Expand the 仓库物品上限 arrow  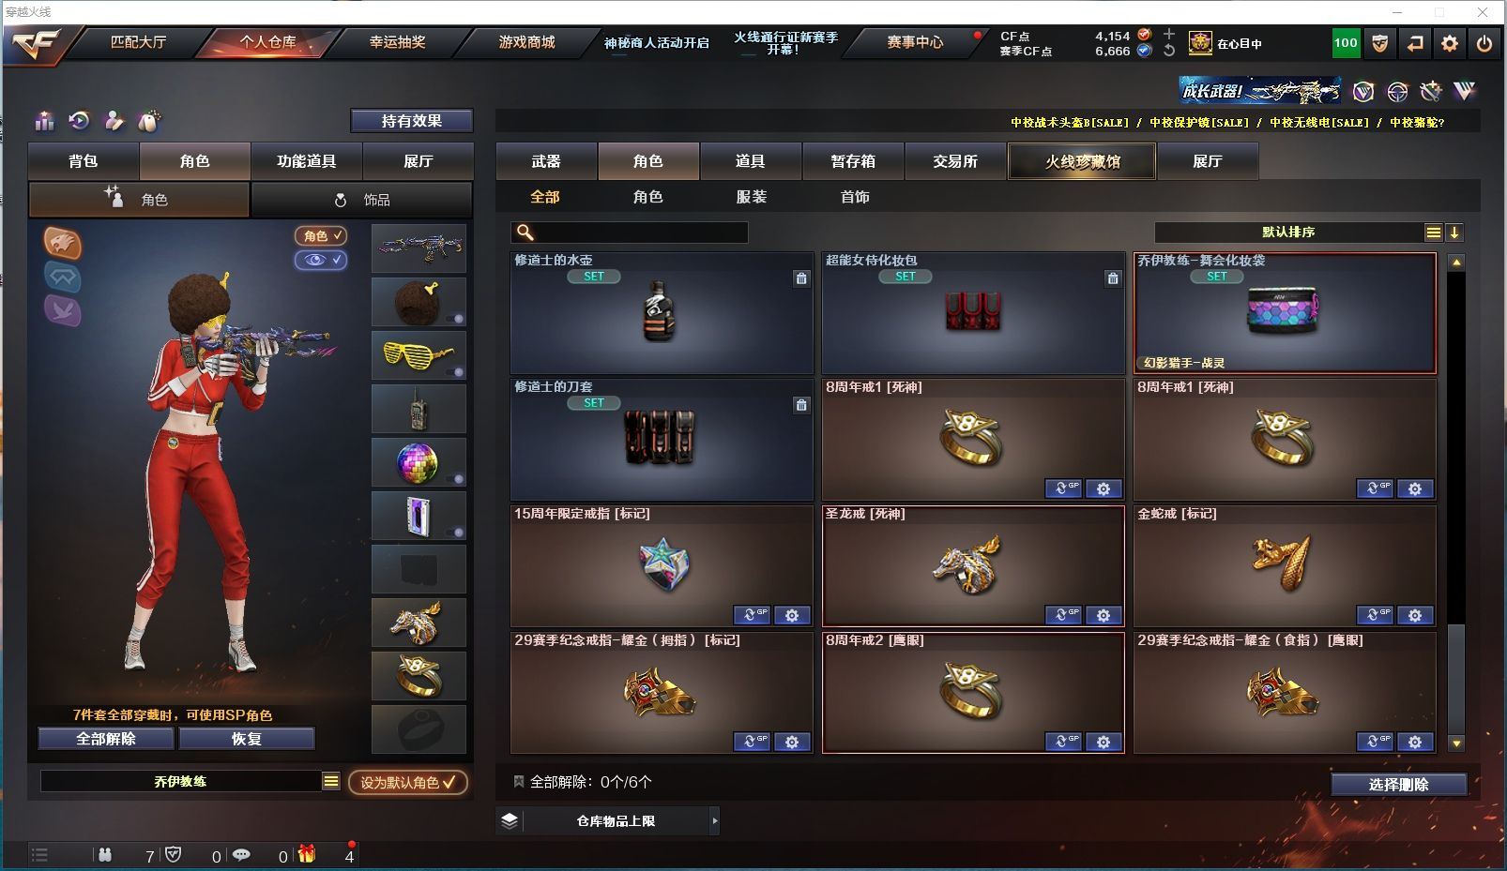click(x=714, y=820)
